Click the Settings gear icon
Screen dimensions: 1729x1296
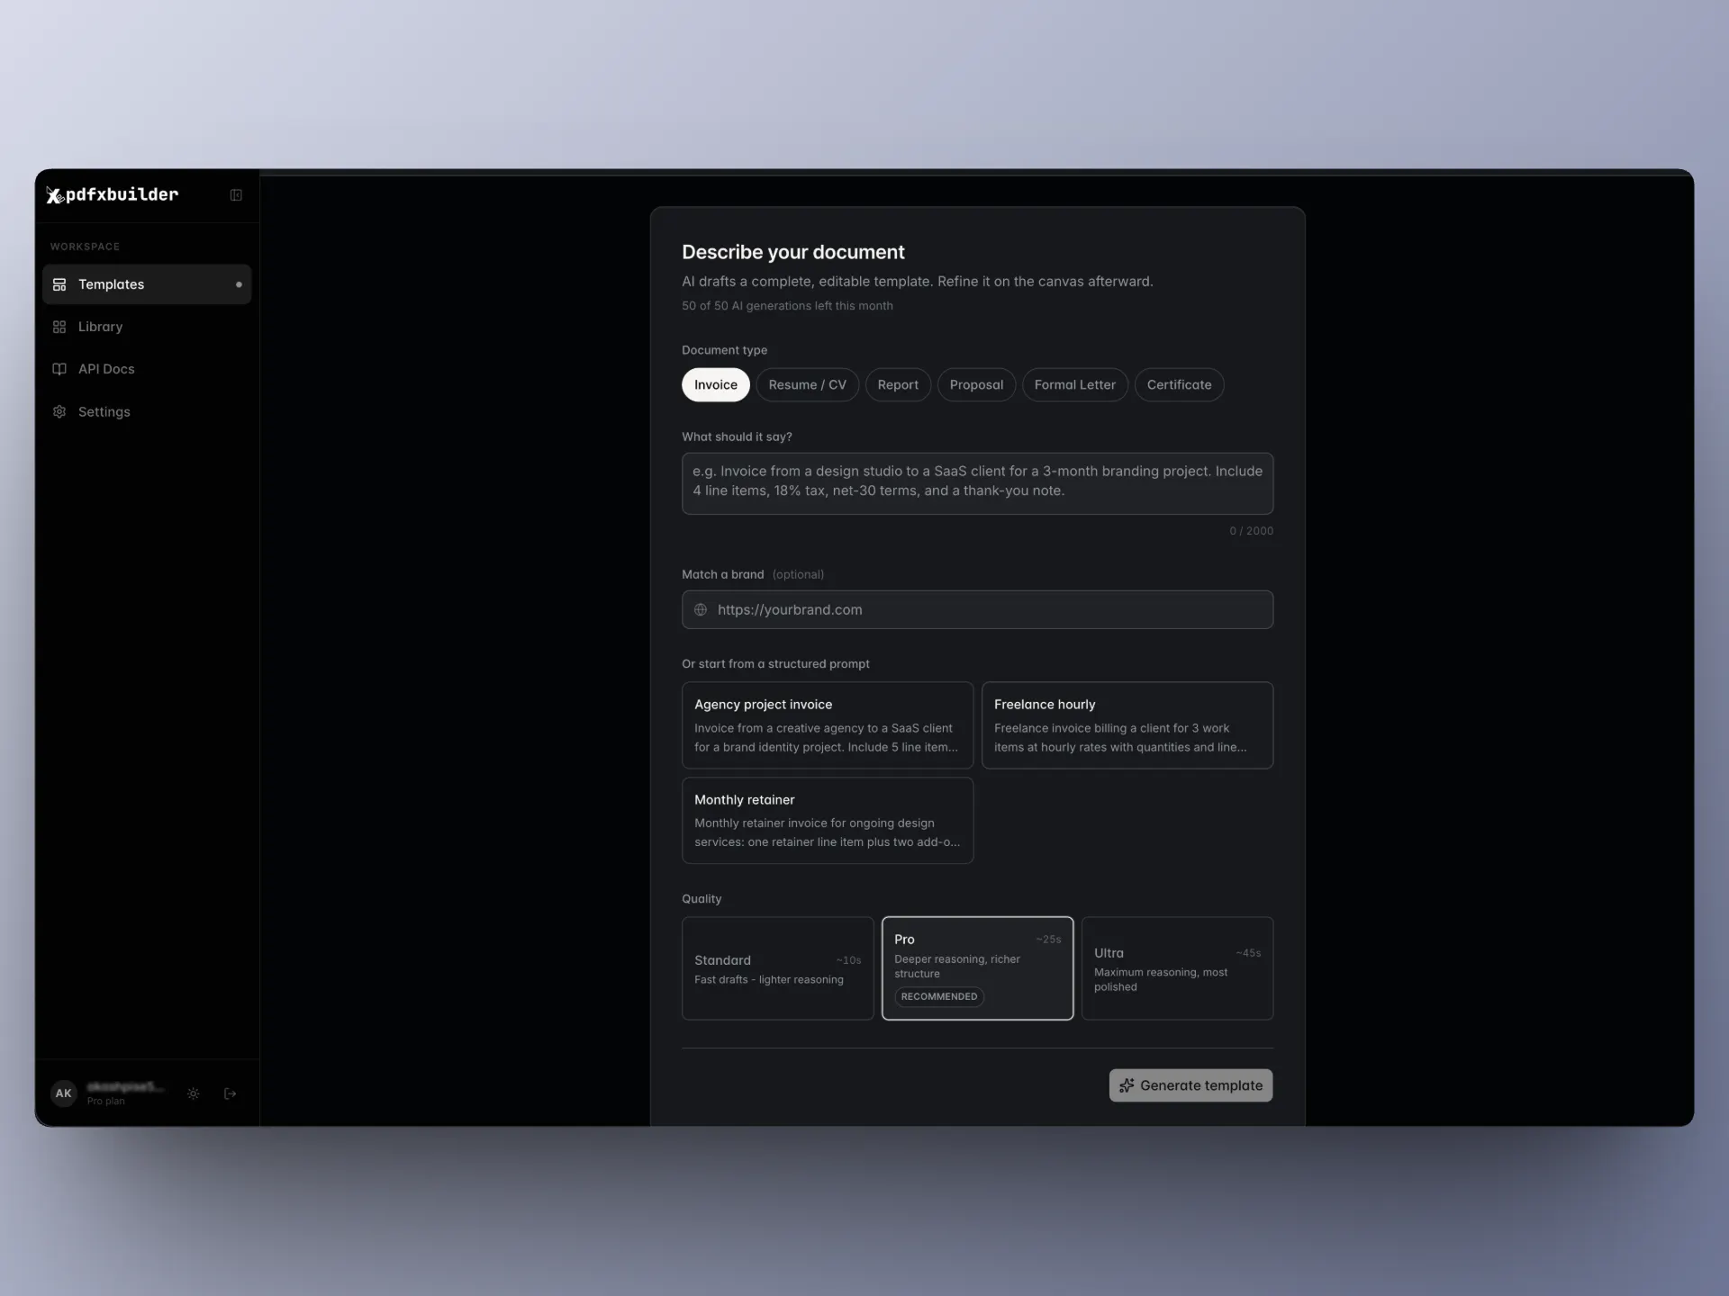[59, 411]
